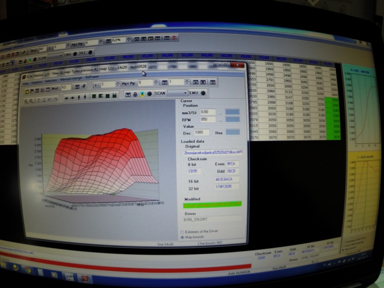
Task: Click the padlock icon in the 3D map toolbar
Action: (x=135, y=94)
